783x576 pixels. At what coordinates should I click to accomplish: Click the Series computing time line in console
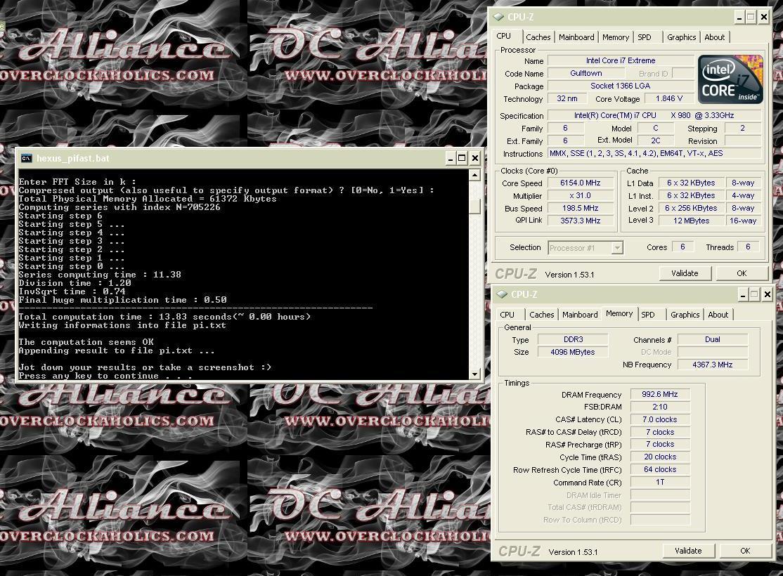click(x=100, y=275)
